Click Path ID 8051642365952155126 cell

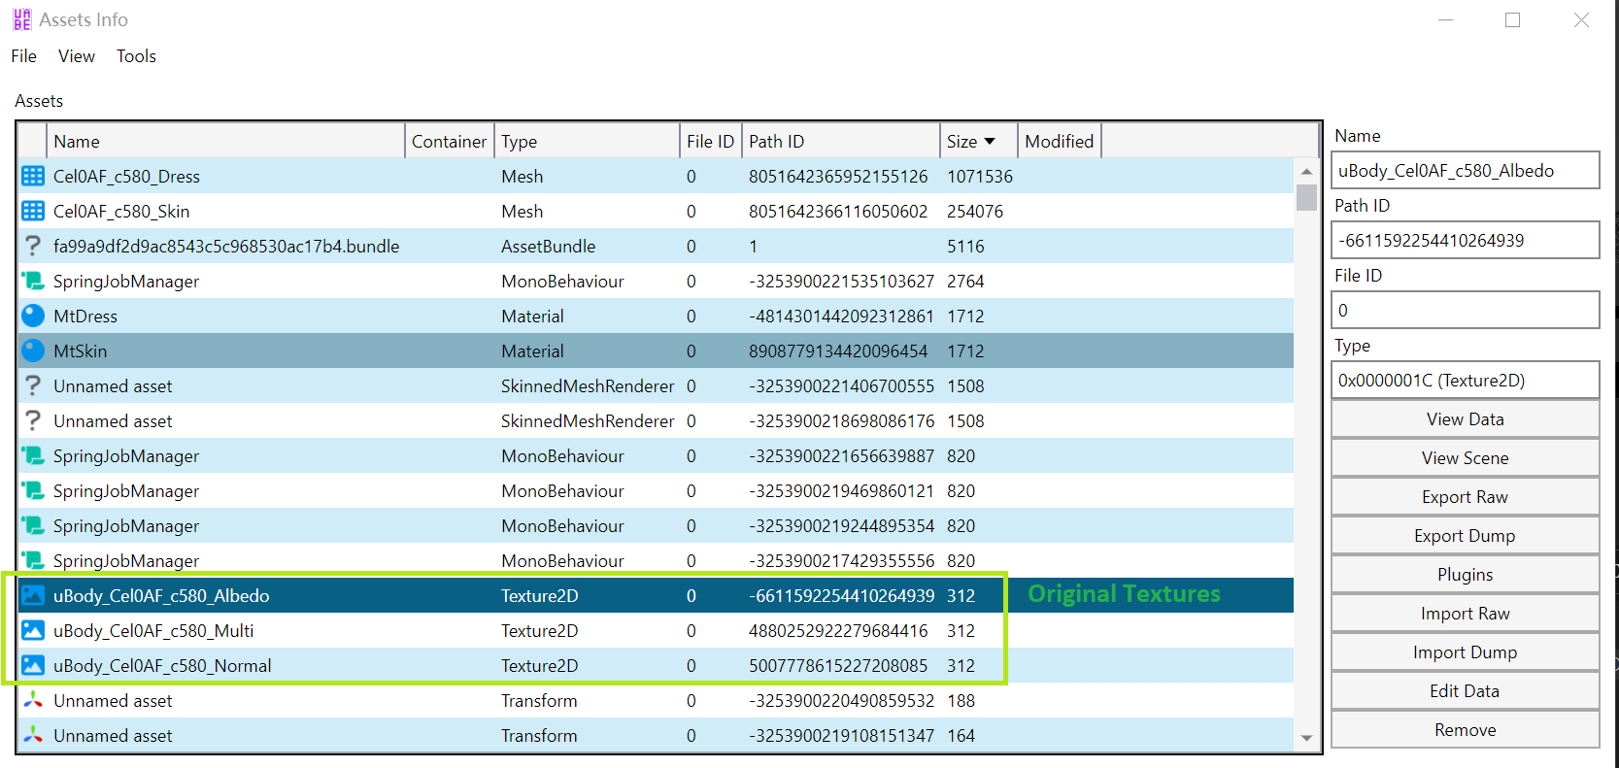[838, 177]
